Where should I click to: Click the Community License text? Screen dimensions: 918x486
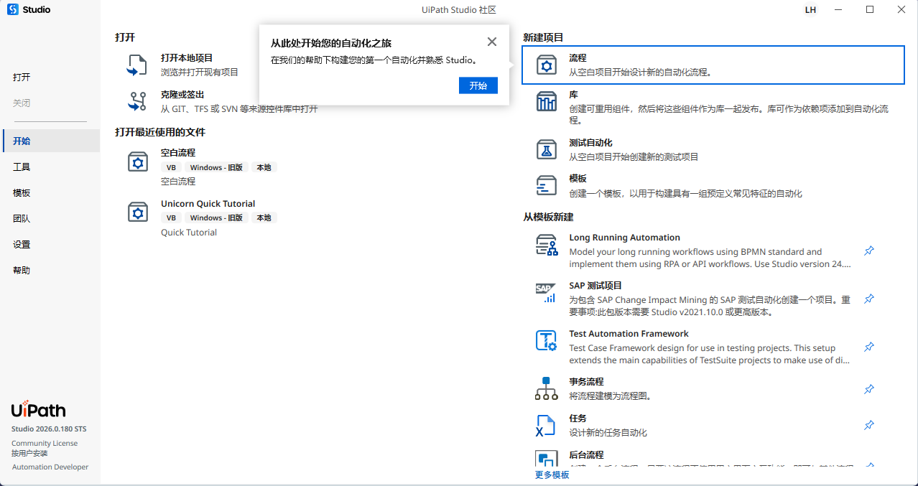pos(45,443)
